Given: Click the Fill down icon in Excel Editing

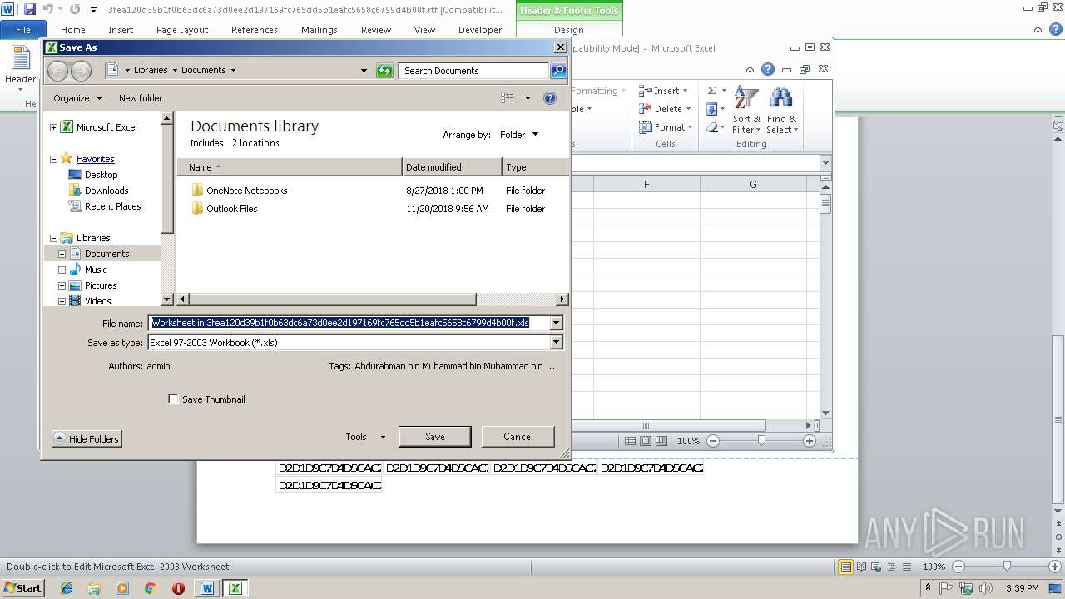Looking at the screenshot, I should (x=712, y=109).
